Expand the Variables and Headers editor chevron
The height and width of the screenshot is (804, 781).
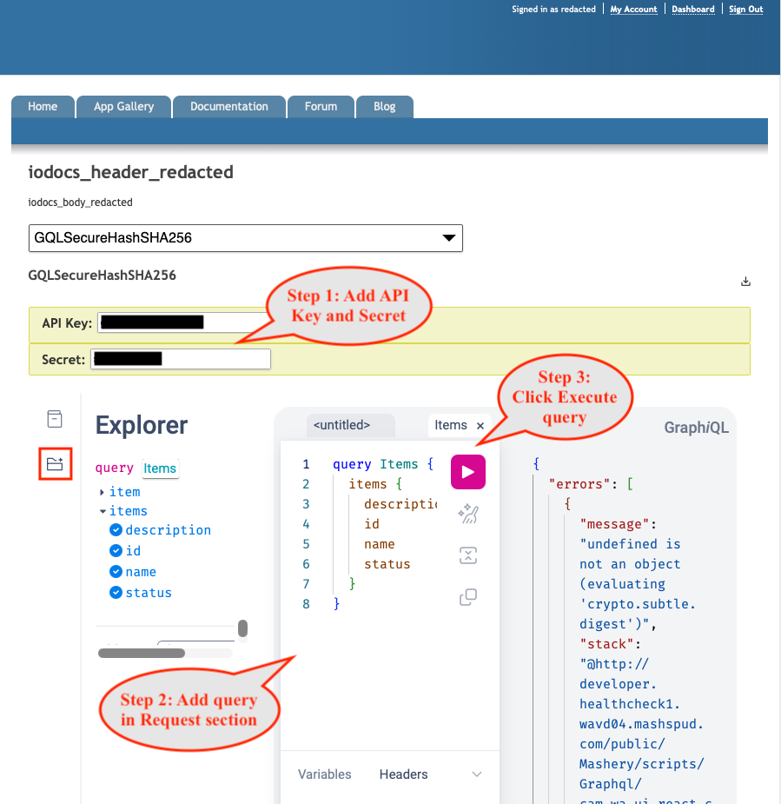tap(477, 774)
